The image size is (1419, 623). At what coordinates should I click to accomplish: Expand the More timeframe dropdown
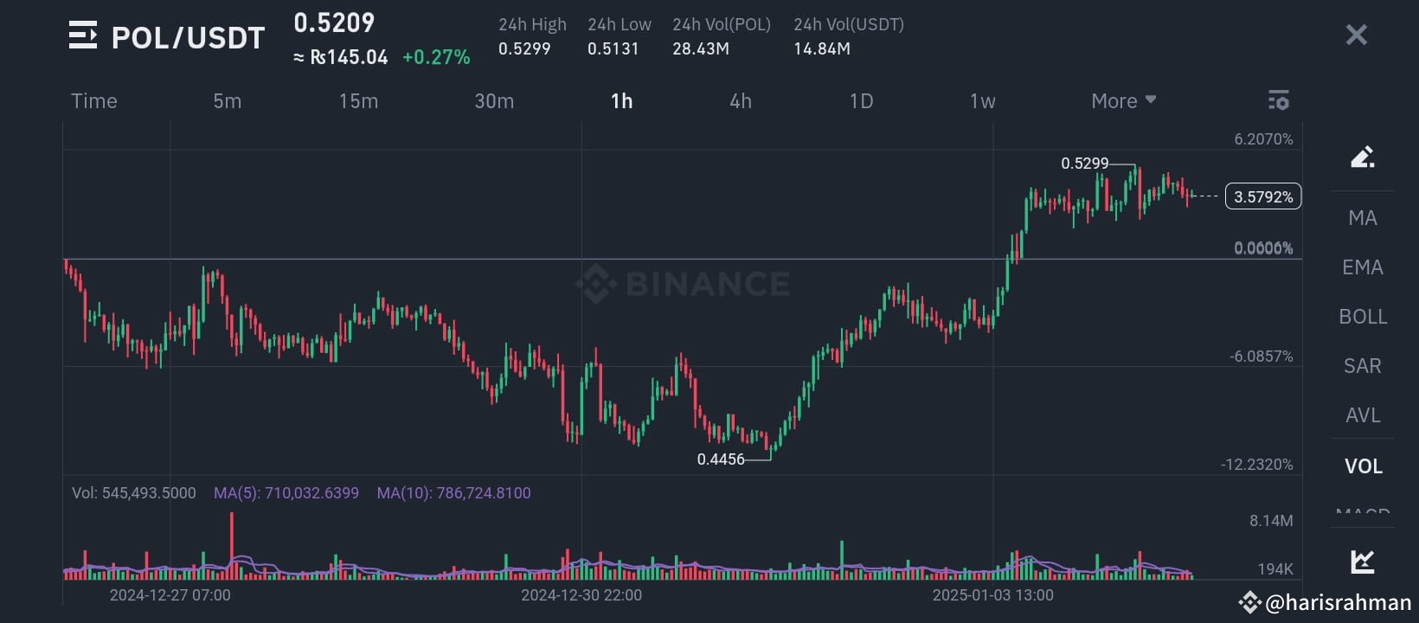pos(1122,100)
